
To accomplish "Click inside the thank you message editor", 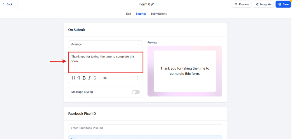I will click(x=105, y=62).
